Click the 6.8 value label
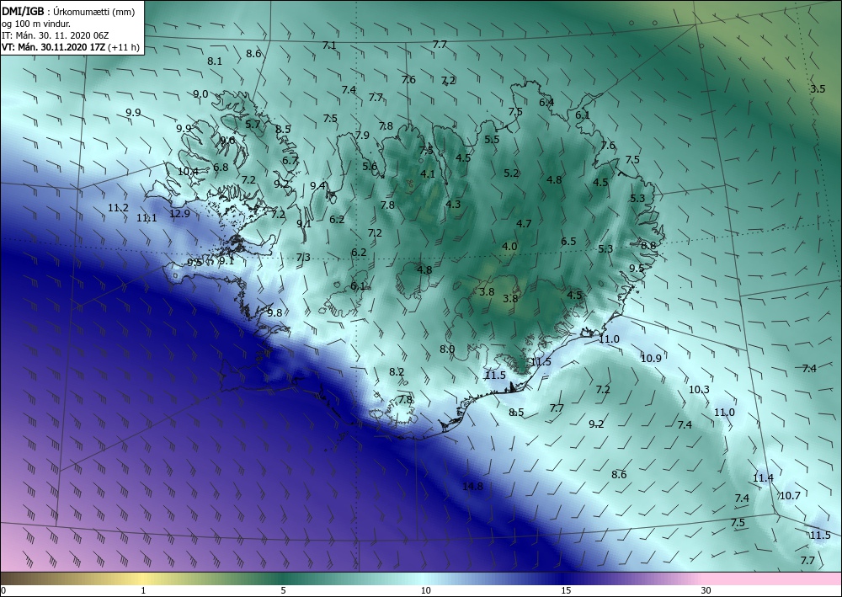842x597 pixels. (221, 167)
